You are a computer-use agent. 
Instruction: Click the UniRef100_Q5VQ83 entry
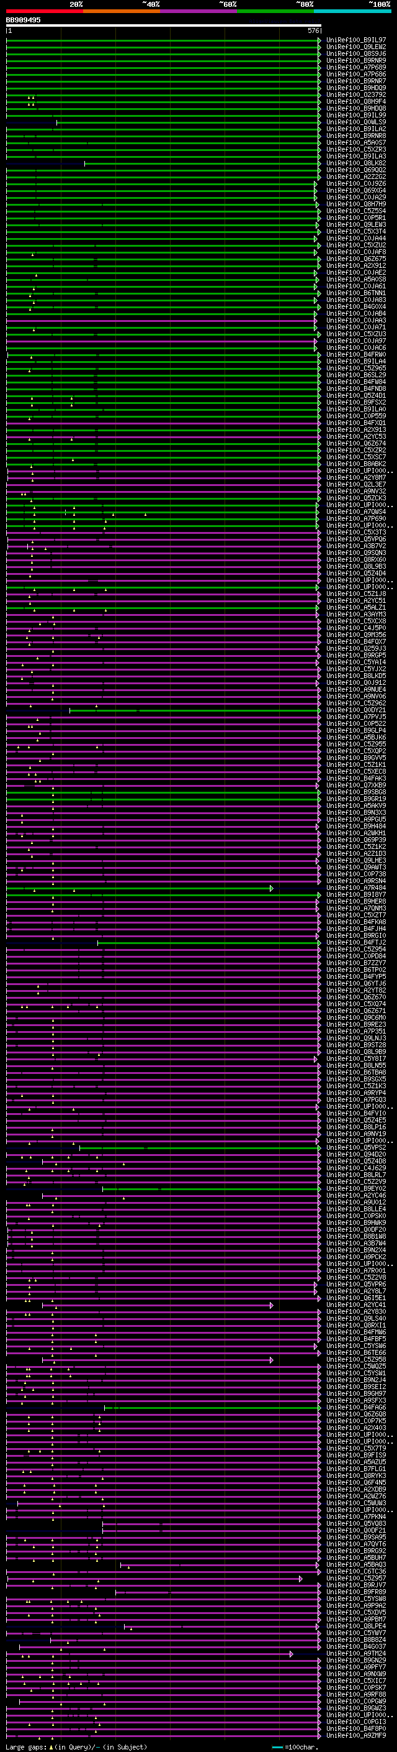[x=356, y=1523]
